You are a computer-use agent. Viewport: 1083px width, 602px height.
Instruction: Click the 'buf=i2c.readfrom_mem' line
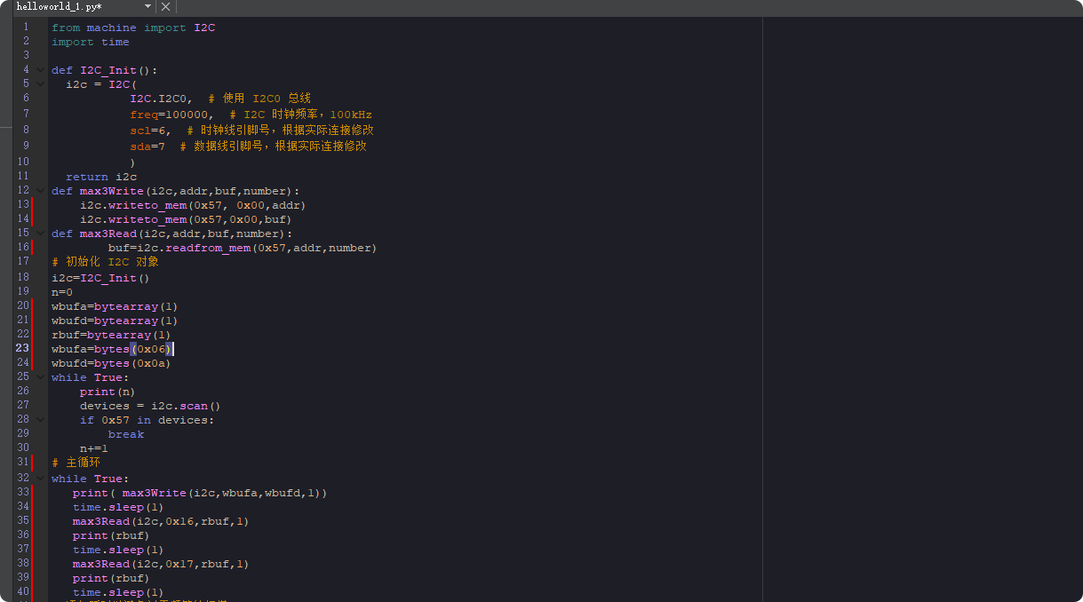click(x=243, y=248)
